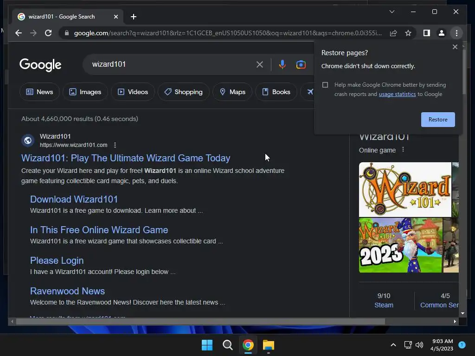Click the Wizard101 site globe favicon
The image size is (475, 356).
click(27, 140)
